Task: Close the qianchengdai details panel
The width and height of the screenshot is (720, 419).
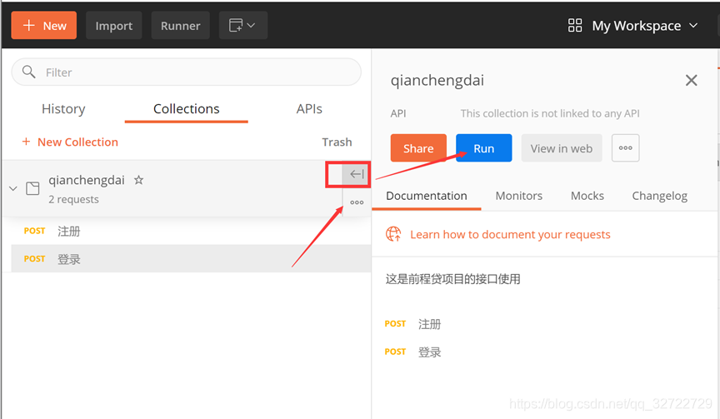Action: [691, 81]
